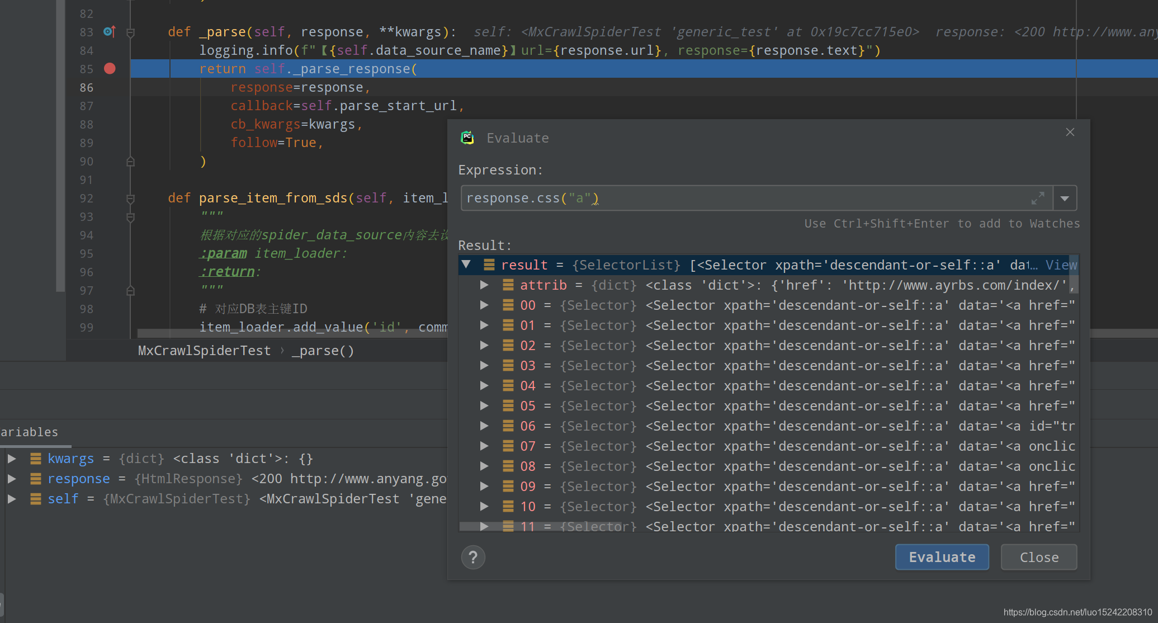Expand Selector item 05
The image size is (1158, 623).
pos(484,406)
